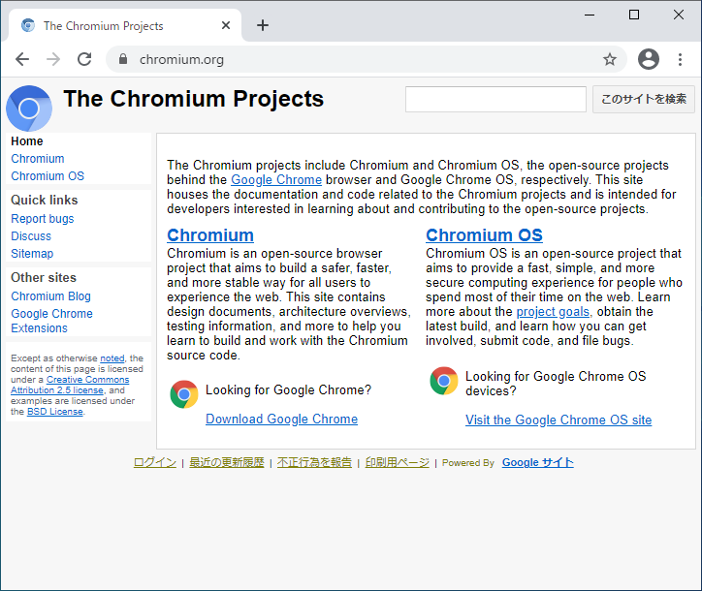
Task: Open the user profile avatar menu
Action: 649,59
